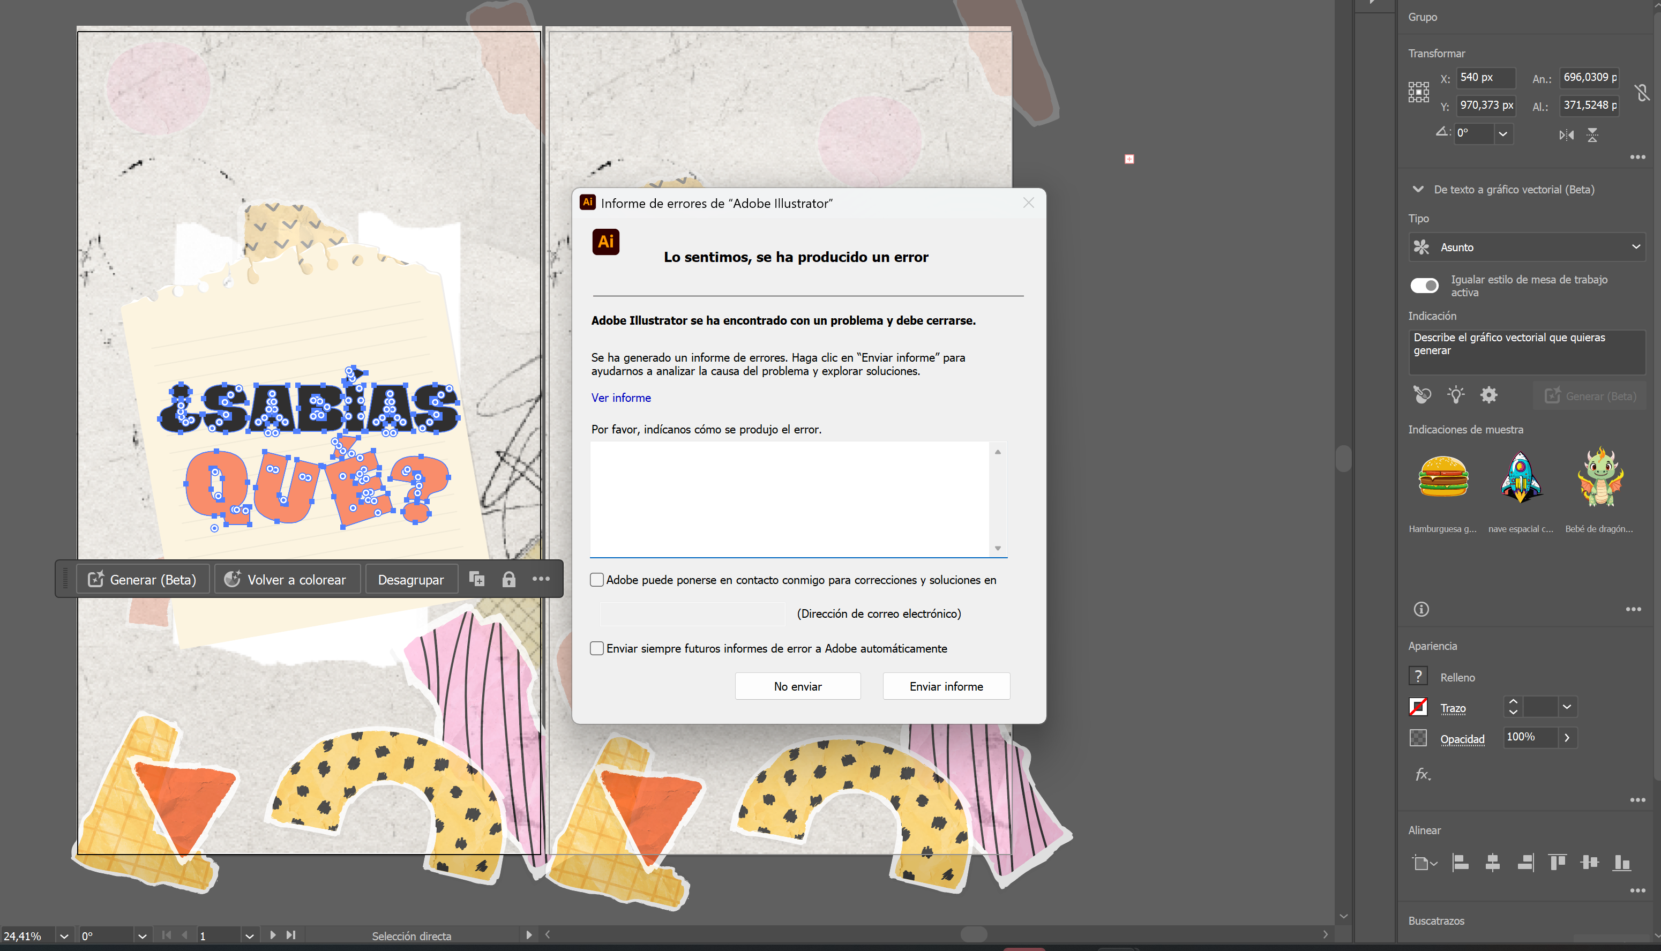This screenshot has height=951, width=1661.
Task: Check Adobe puede ponerse en contacto conmigo
Action: [x=597, y=579]
